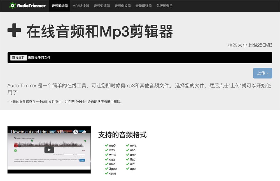
Task: Click the Watch later clock icon on the video
Action: (x=76, y=132)
